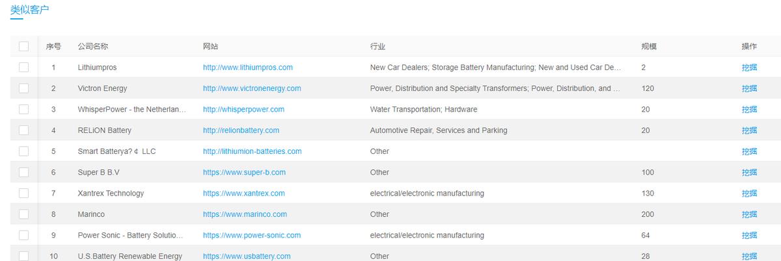Screen dimensions: 781x261
Task: Check the box for Lithiumpros row
Action: [24, 67]
